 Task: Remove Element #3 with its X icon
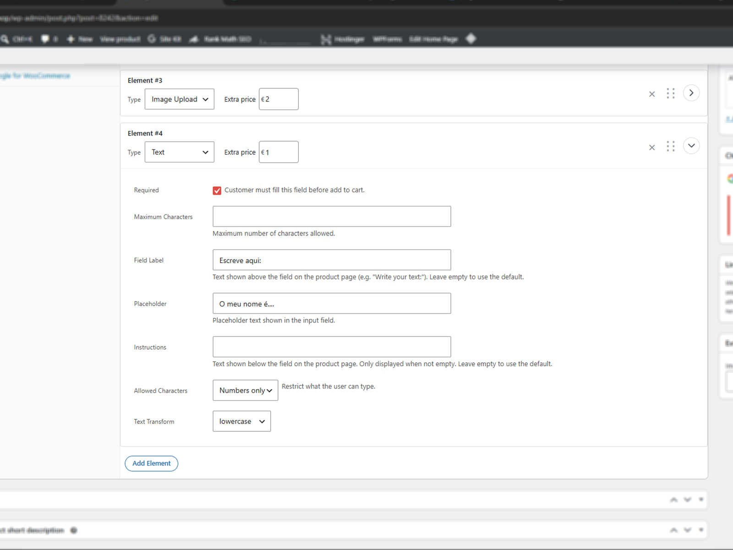652,94
